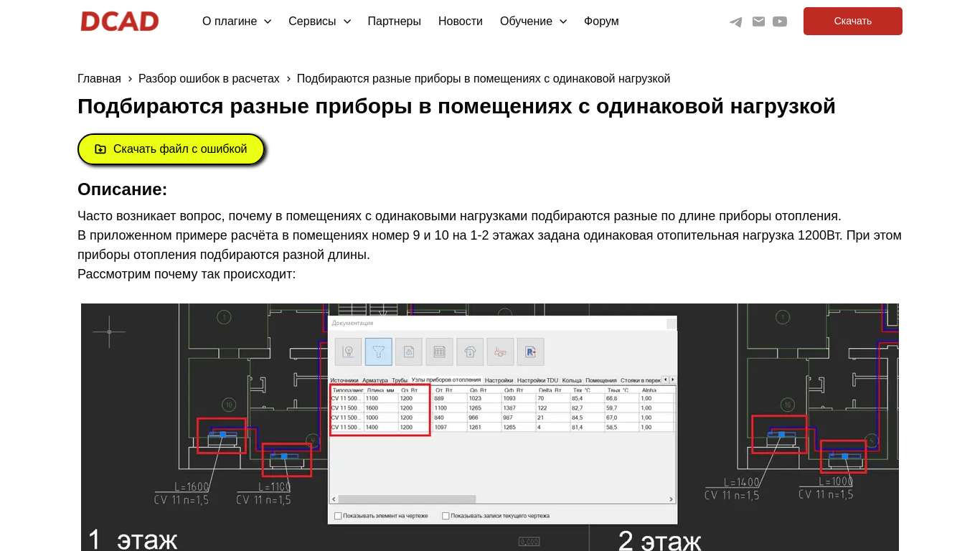Click the DCAD logo
The width and height of the screenshot is (980, 551).
click(120, 22)
